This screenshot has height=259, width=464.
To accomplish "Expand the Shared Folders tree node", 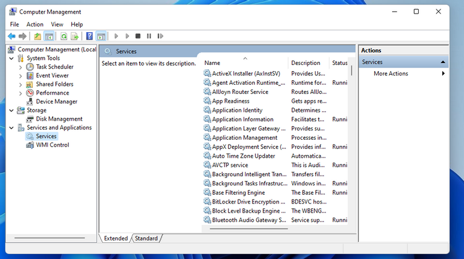I will click(20, 85).
